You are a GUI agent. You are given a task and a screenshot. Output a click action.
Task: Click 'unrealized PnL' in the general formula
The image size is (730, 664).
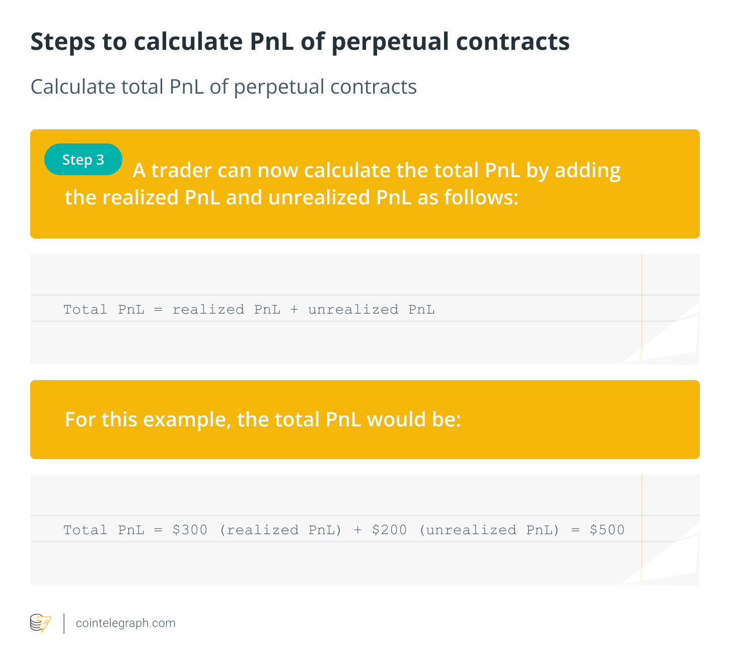coord(371,309)
